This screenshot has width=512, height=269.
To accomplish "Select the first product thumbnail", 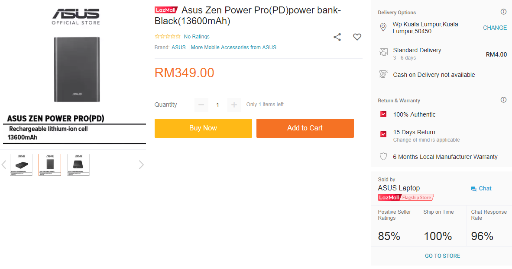I will click(21, 165).
